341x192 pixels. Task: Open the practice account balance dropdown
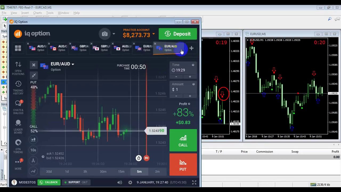[153, 34]
